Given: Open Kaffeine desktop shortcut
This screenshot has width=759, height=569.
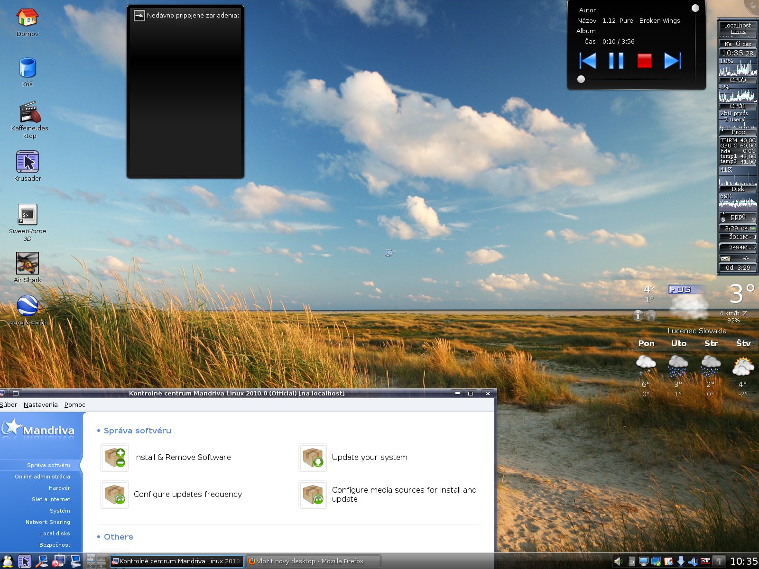Looking at the screenshot, I should [29, 112].
